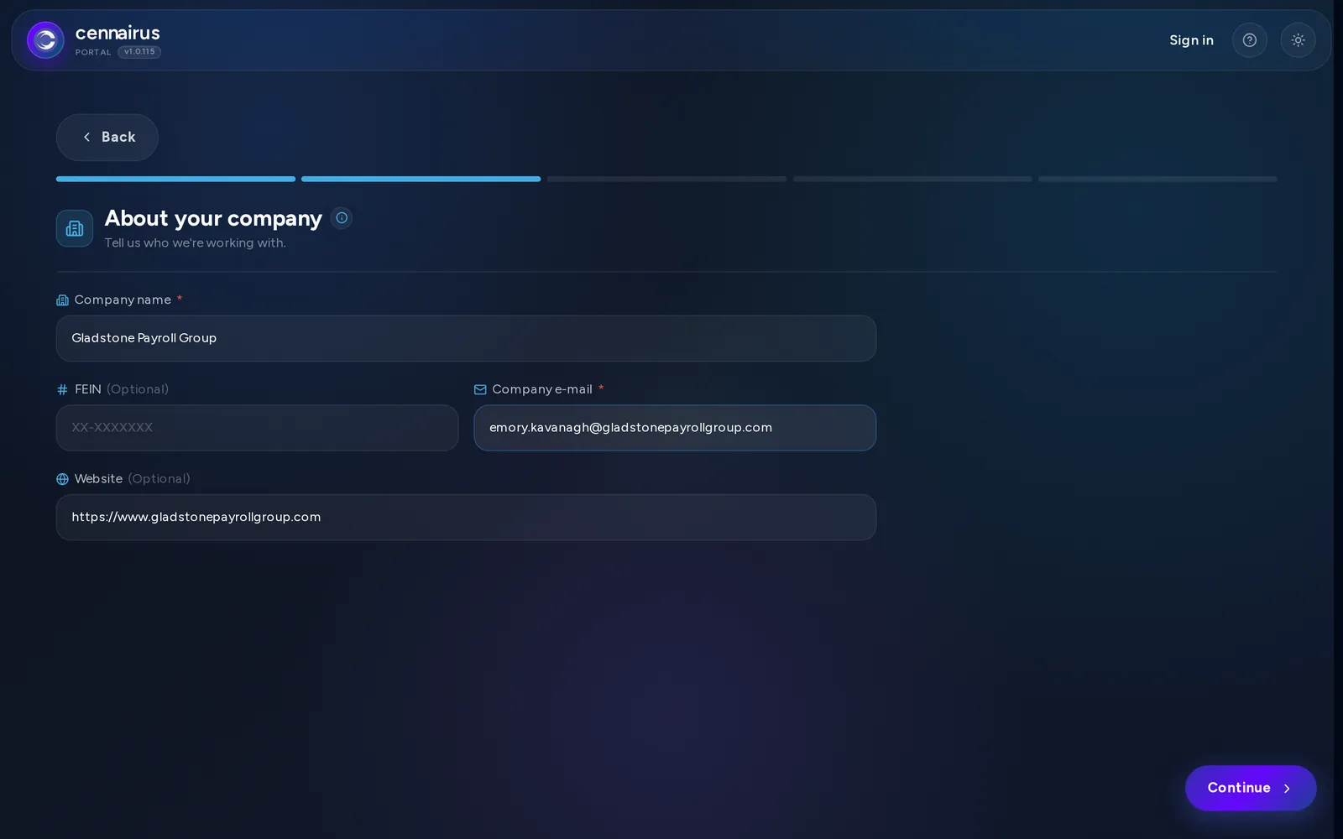Click the building icon next to the heading
This screenshot has height=839, width=1343.
(x=75, y=228)
